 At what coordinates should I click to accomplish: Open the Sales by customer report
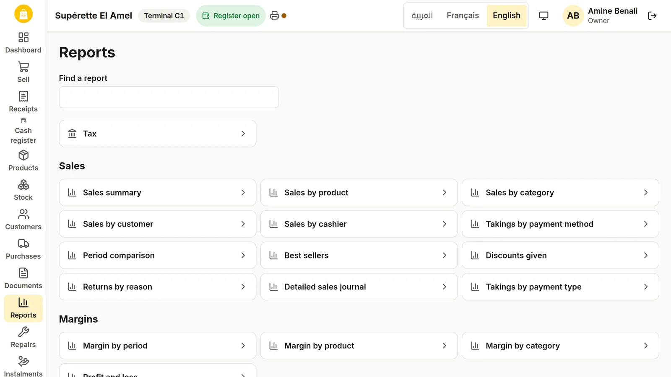158,224
